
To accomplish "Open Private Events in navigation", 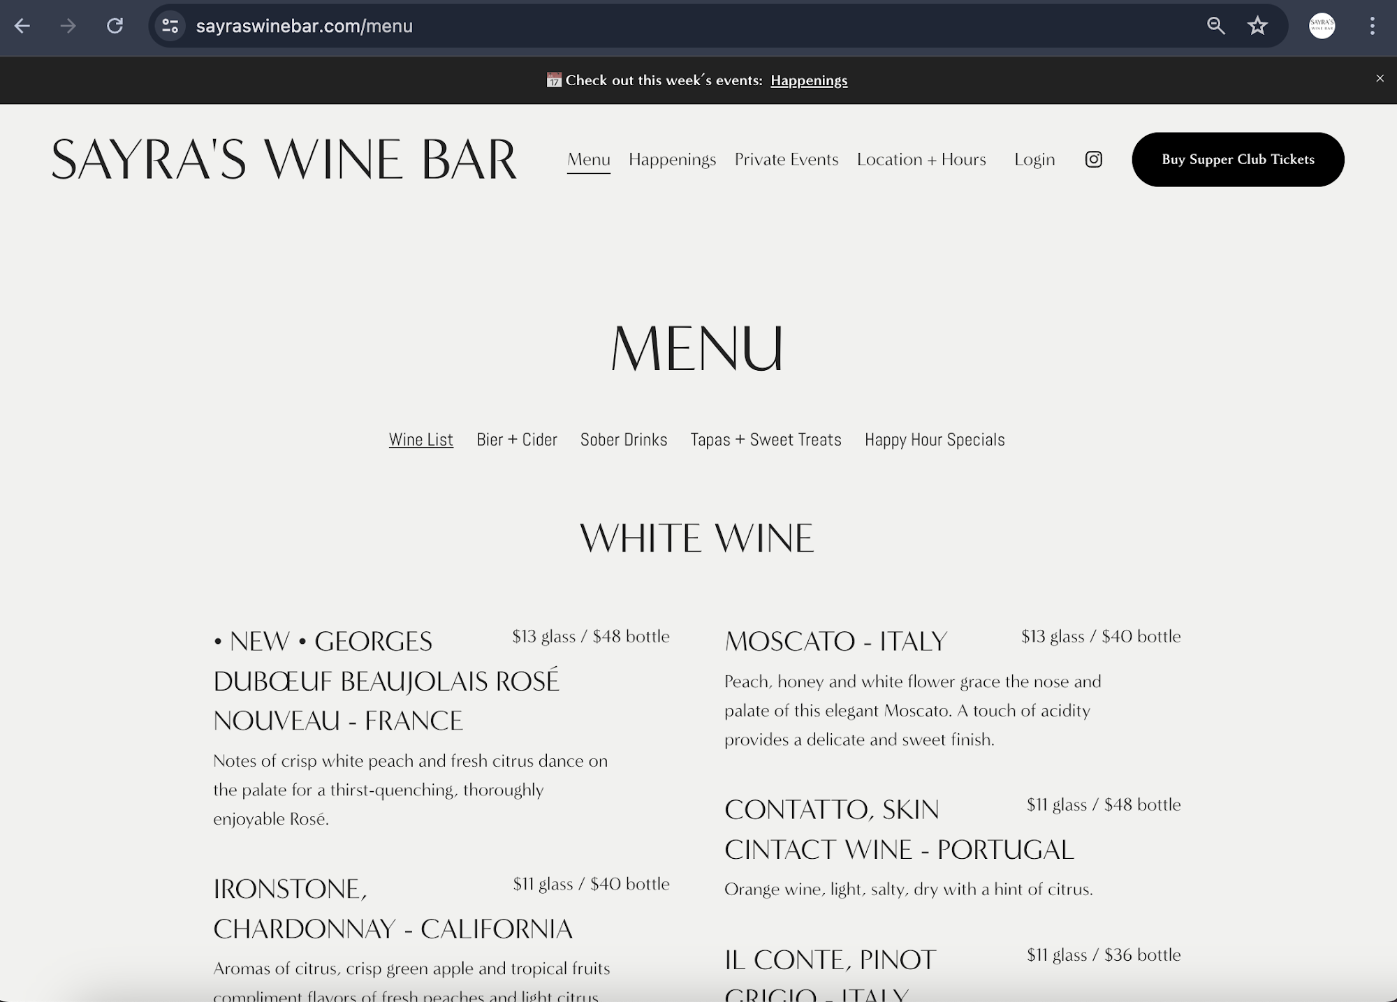I will tap(786, 159).
